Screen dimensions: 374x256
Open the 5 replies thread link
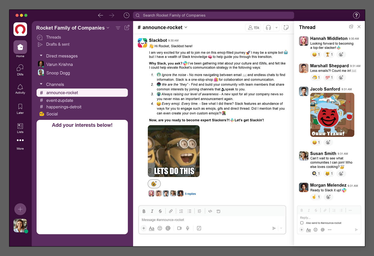tap(190, 194)
